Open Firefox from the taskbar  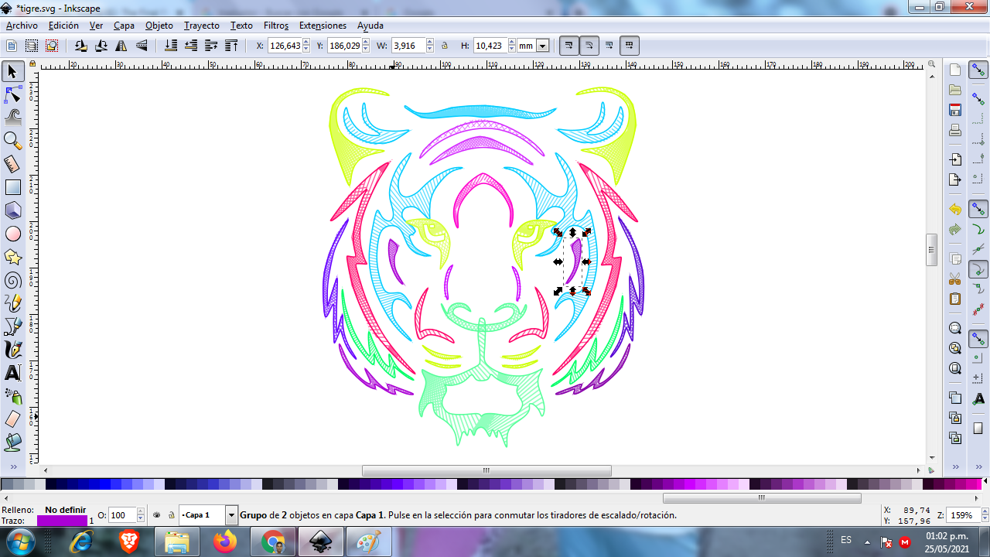click(x=225, y=542)
